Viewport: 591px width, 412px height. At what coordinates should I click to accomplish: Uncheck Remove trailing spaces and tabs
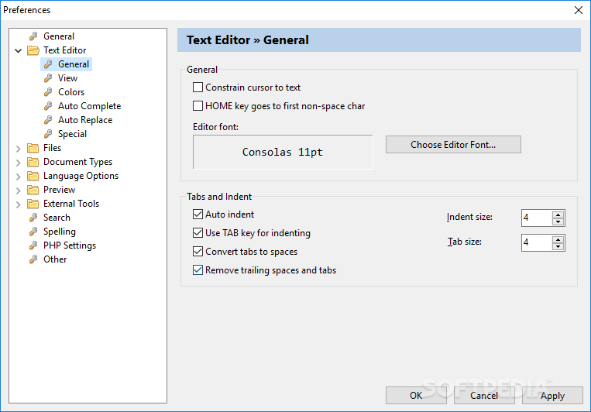point(198,270)
